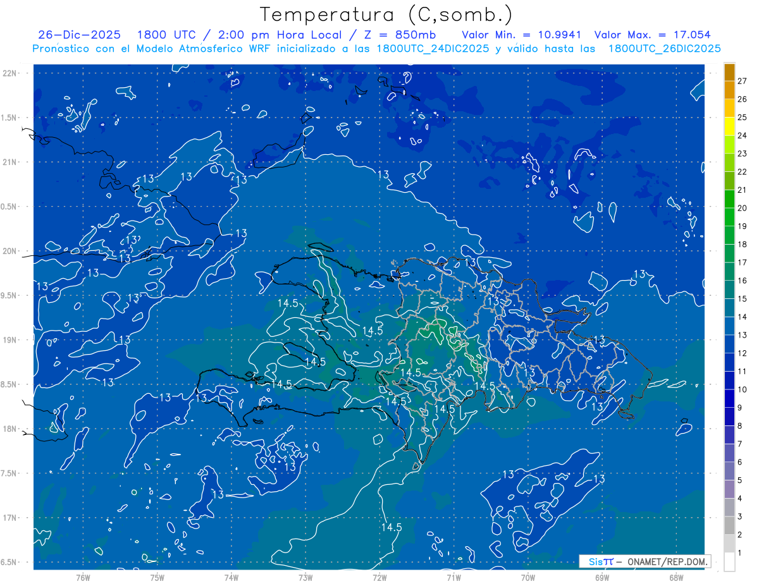Viewport: 759px width, 586px height.
Task: Select the 'Z = 850mb' pressure level text
Action: [x=399, y=35]
